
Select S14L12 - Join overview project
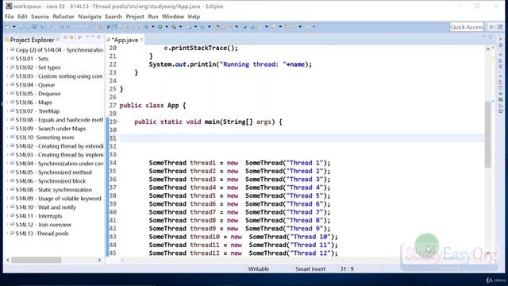click(x=44, y=225)
